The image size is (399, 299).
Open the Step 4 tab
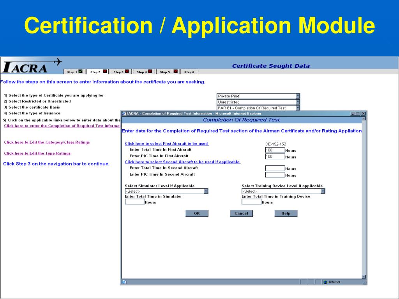pos(144,72)
